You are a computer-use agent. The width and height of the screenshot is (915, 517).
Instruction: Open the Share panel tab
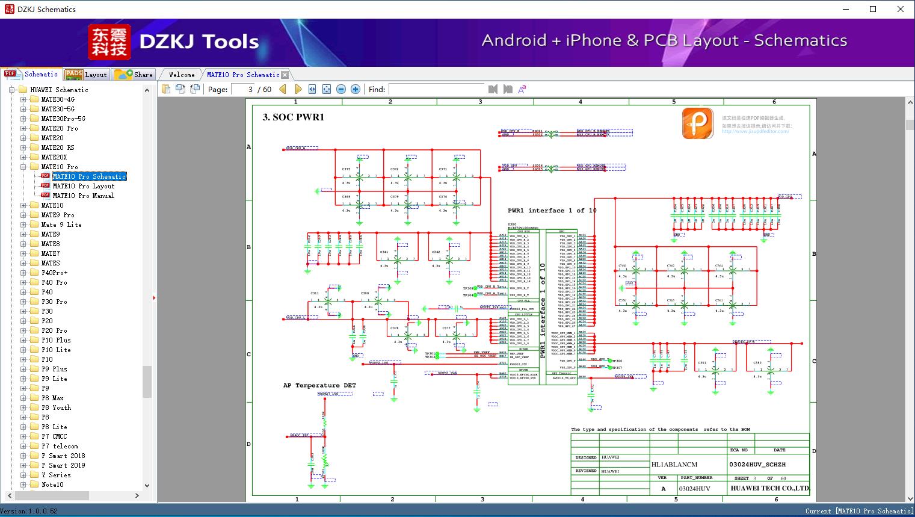tap(134, 74)
